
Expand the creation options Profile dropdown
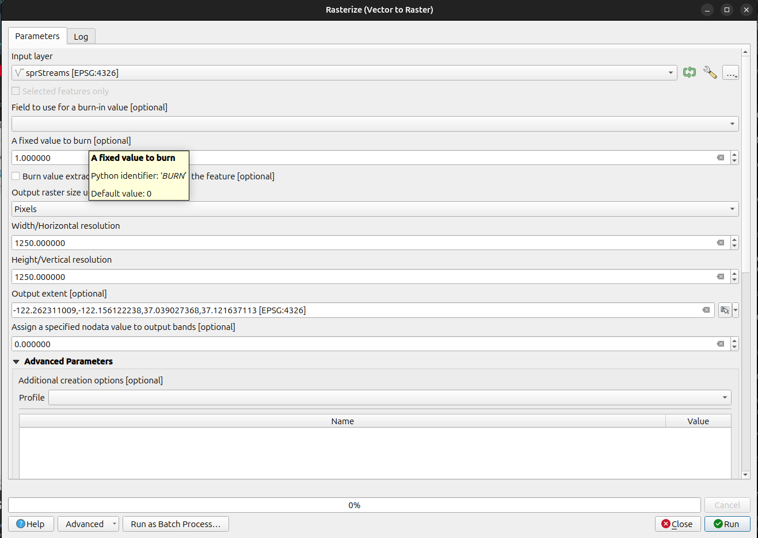pyautogui.click(x=390, y=398)
